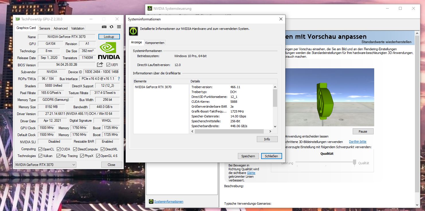Select the Komponenten tab
Screen dimensions: 425x211
(155, 42)
